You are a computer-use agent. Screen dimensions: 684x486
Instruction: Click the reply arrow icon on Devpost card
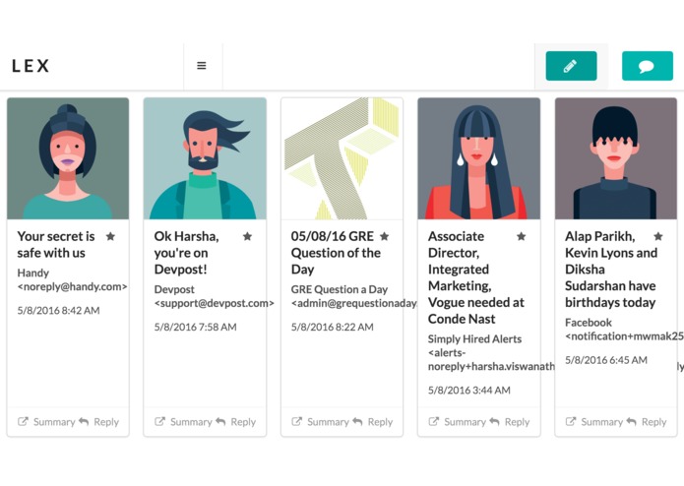tap(220, 421)
